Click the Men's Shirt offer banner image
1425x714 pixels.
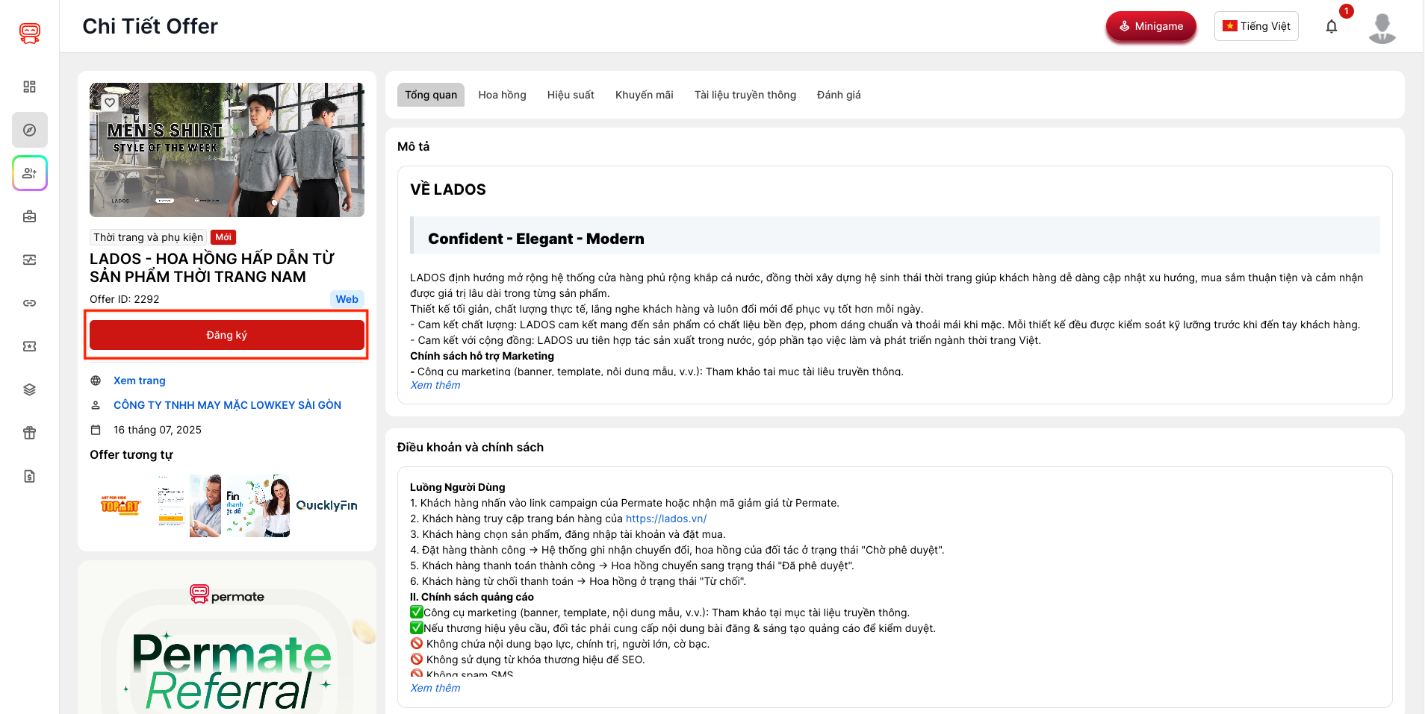tap(227, 150)
